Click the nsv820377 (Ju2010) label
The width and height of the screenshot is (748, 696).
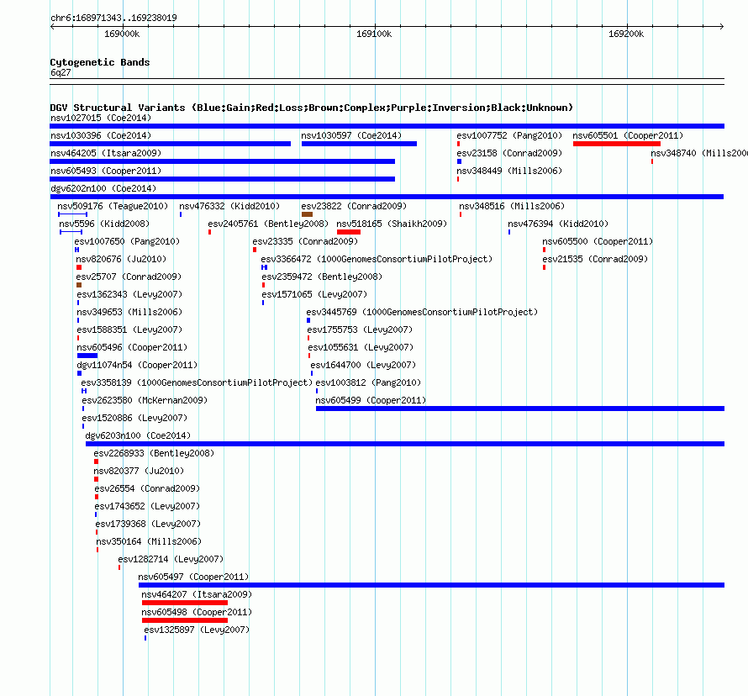(139, 471)
